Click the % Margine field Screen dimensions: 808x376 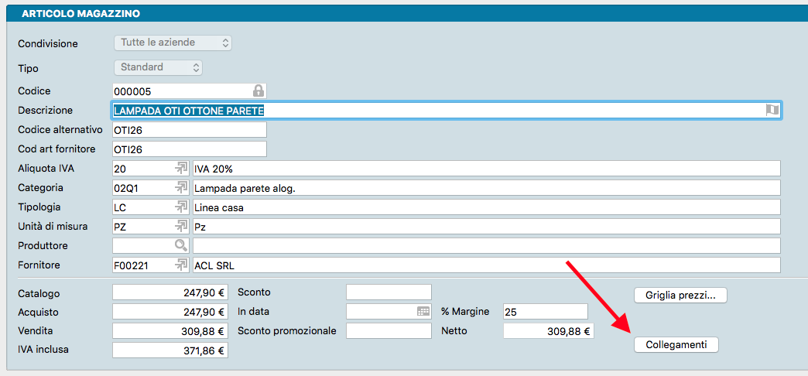coord(545,311)
